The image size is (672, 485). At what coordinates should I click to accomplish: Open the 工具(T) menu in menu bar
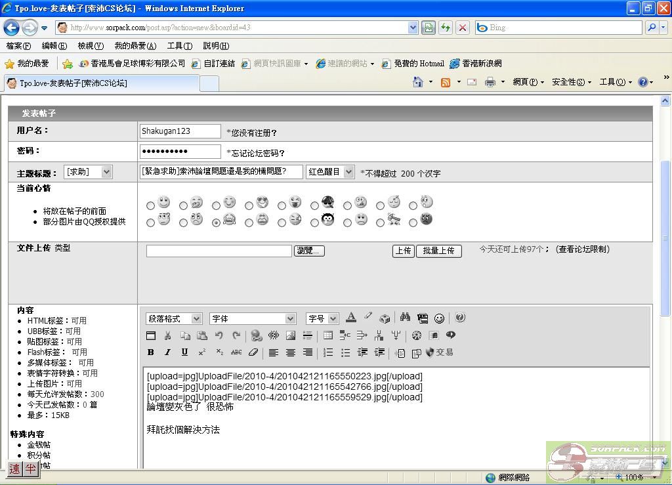coord(179,46)
